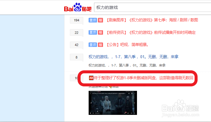Click the 精 badge on 前传资讯 row
Screen dimensions: 211x122
pyautogui.click(x=100, y=32)
